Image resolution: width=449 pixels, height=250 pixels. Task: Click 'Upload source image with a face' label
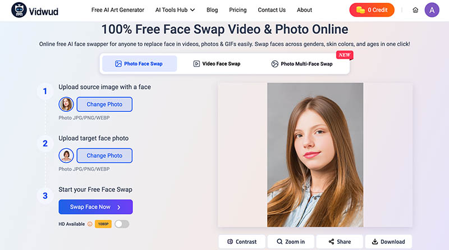pyautogui.click(x=105, y=87)
